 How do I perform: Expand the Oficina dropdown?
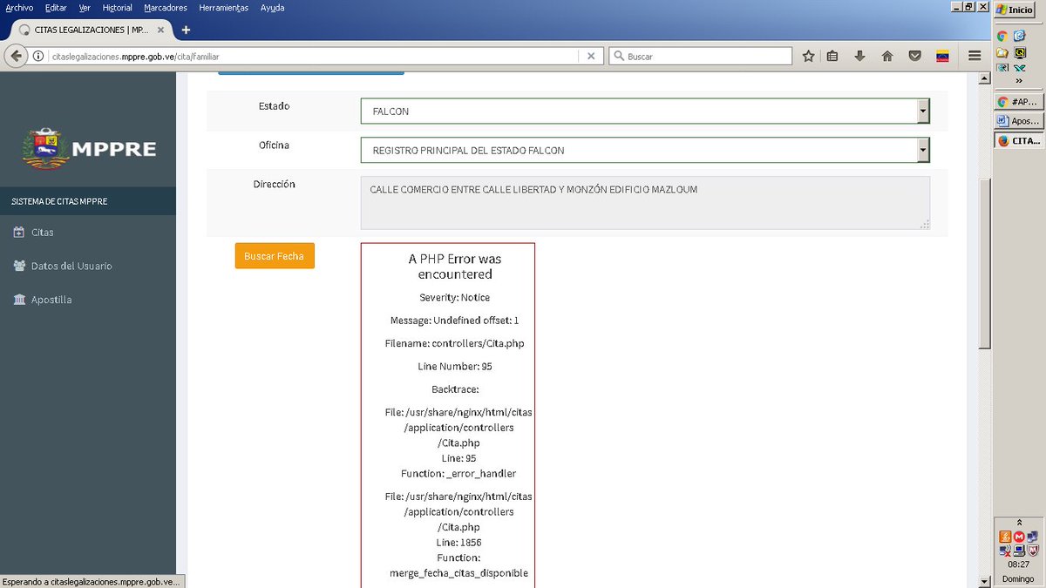pos(645,151)
